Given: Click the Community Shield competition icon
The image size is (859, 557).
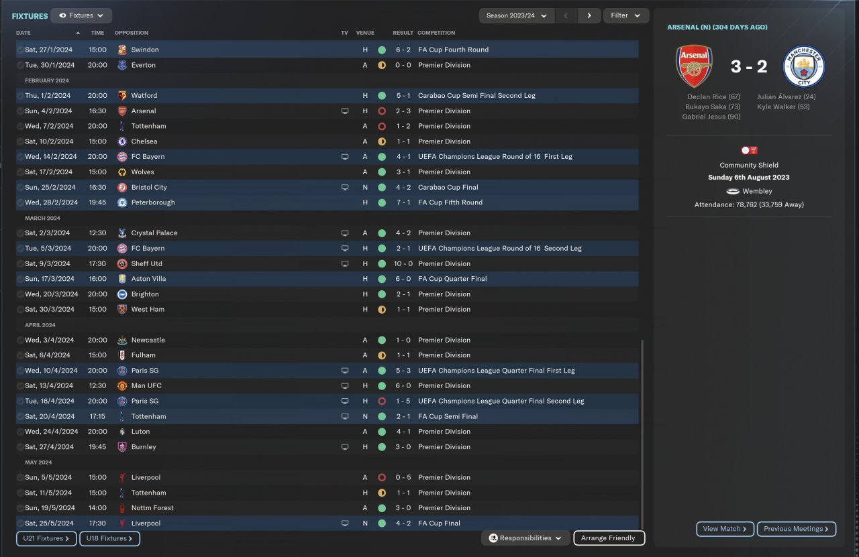Looking at the screenshot, I should pos(749,151).
